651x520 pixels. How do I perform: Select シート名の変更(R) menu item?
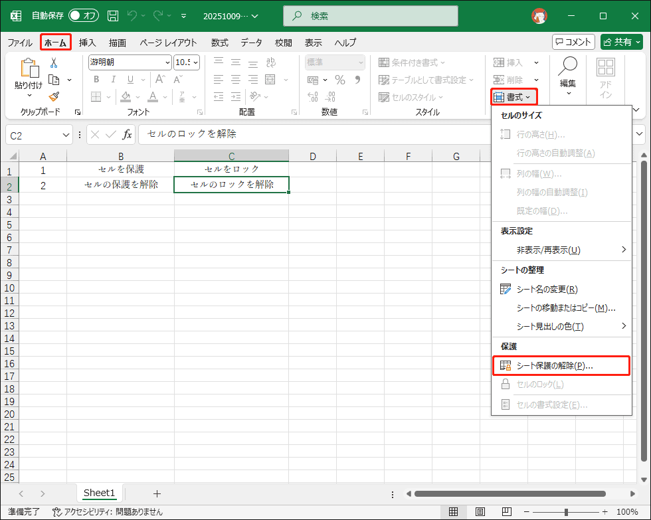(x=561, y=290)
